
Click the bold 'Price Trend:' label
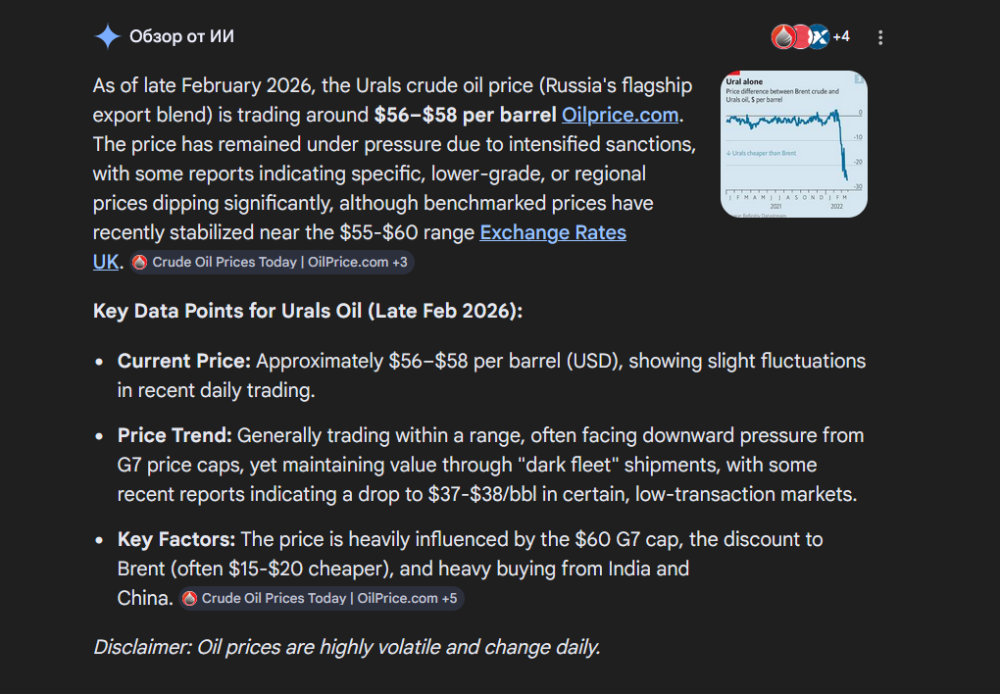click(175, 435)
